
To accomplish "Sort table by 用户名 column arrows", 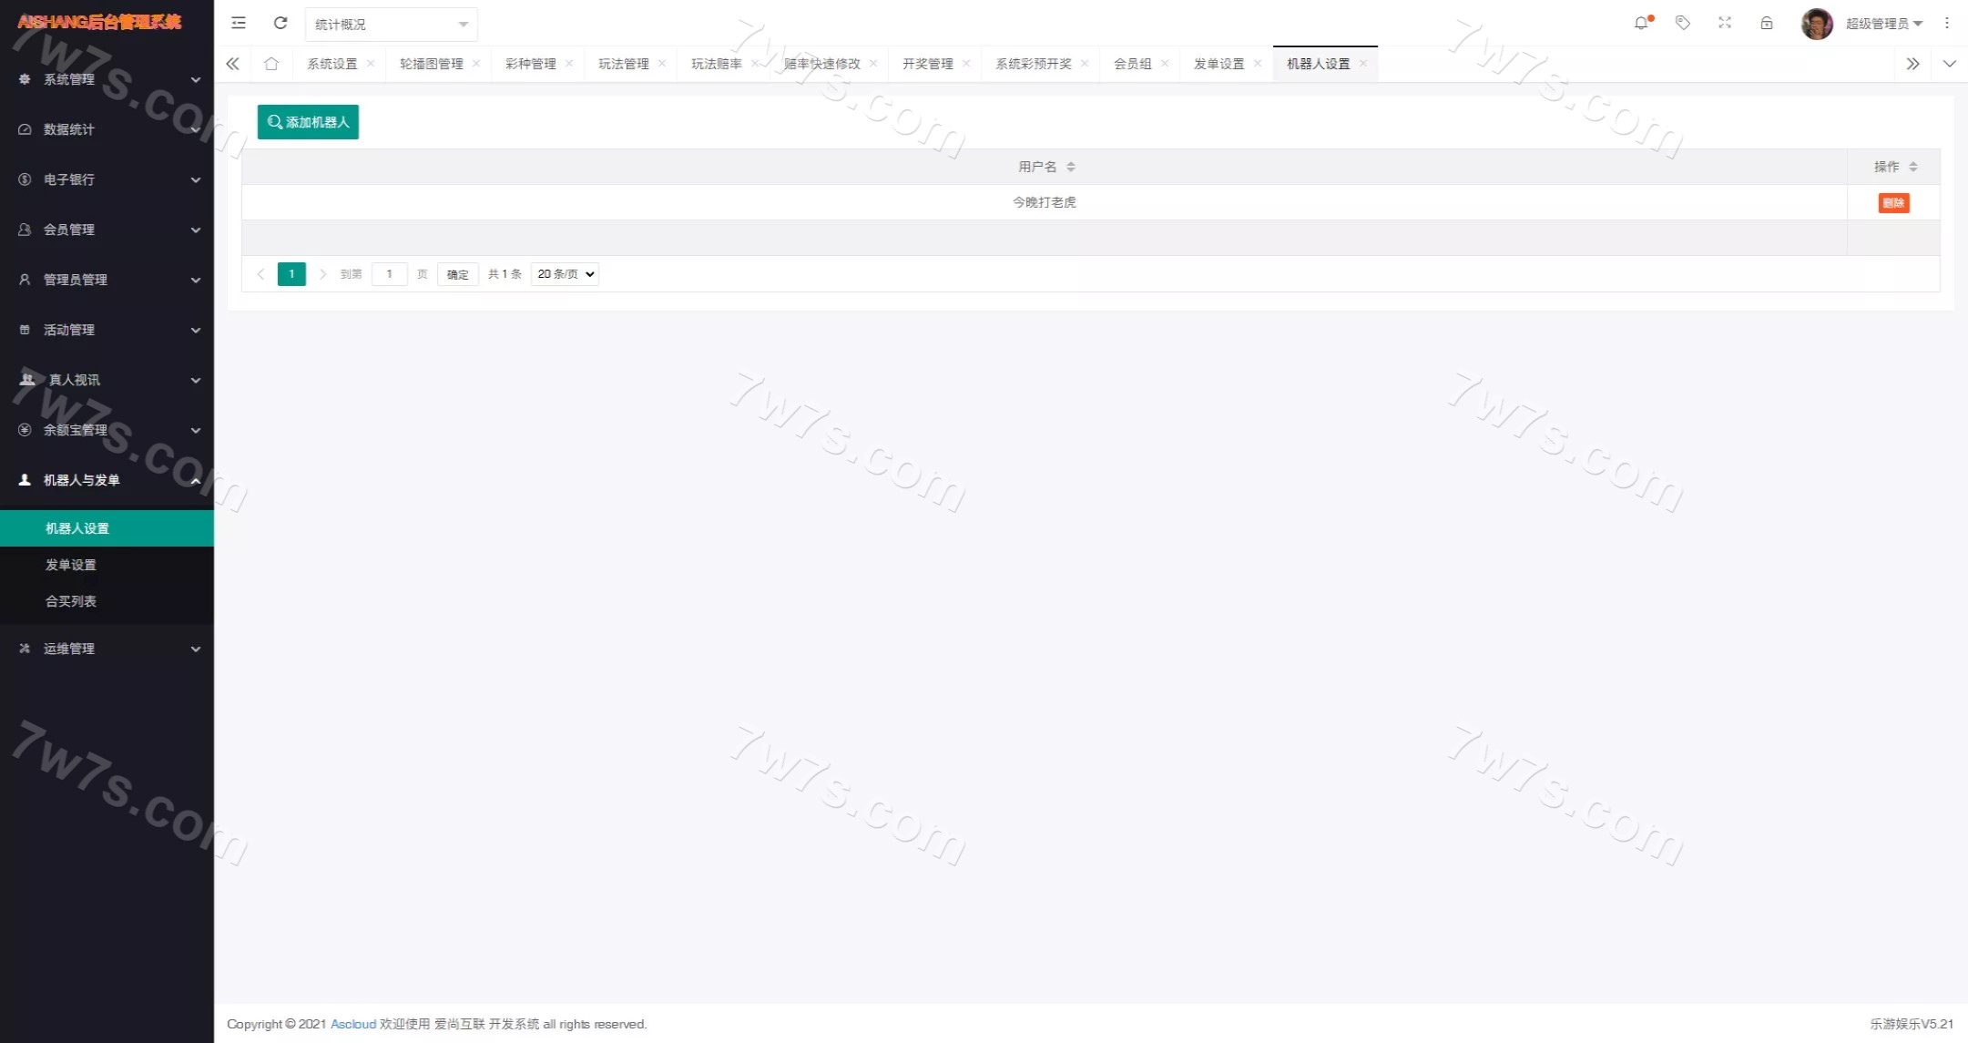I will pos(1071,167).
